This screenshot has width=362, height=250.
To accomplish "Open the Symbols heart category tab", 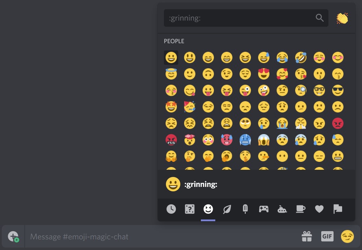I will point(319,209).
